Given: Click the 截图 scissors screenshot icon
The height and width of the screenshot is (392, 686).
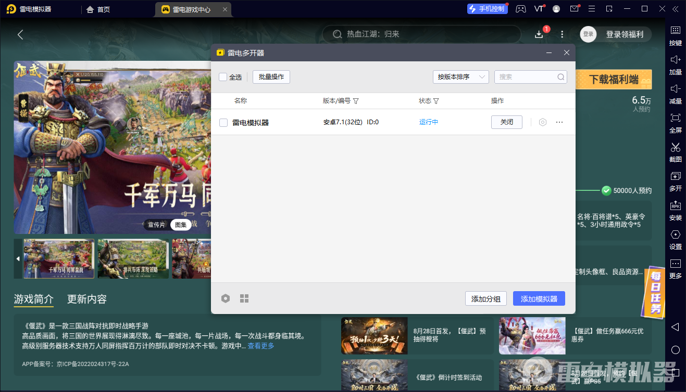Looking at the screenshot, I should coord(675,147).
